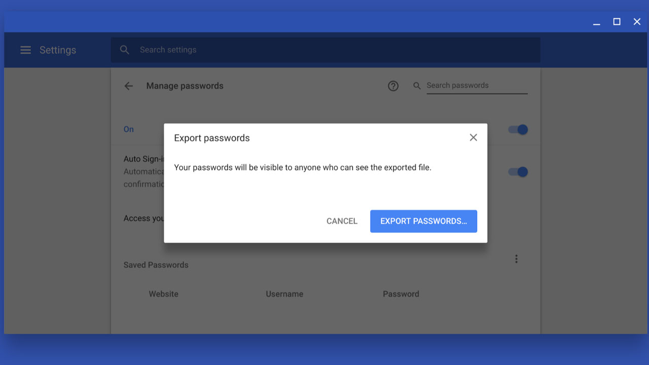Open the Settings hamburger menu
This screenshot has width=649, height=365.
pyautogui.click(x=25, y=50)
